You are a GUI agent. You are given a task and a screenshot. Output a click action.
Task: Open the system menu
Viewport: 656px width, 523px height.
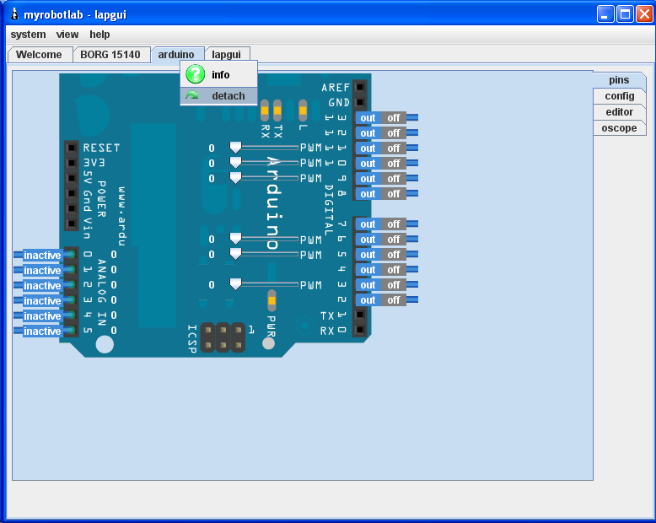[x=28, y=35]
